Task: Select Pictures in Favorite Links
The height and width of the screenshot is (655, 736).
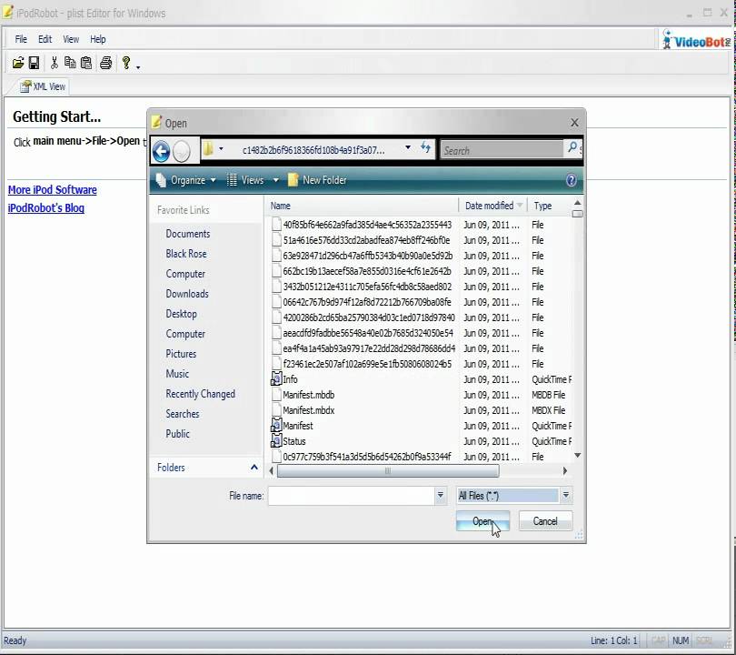Action: [181, 354]
